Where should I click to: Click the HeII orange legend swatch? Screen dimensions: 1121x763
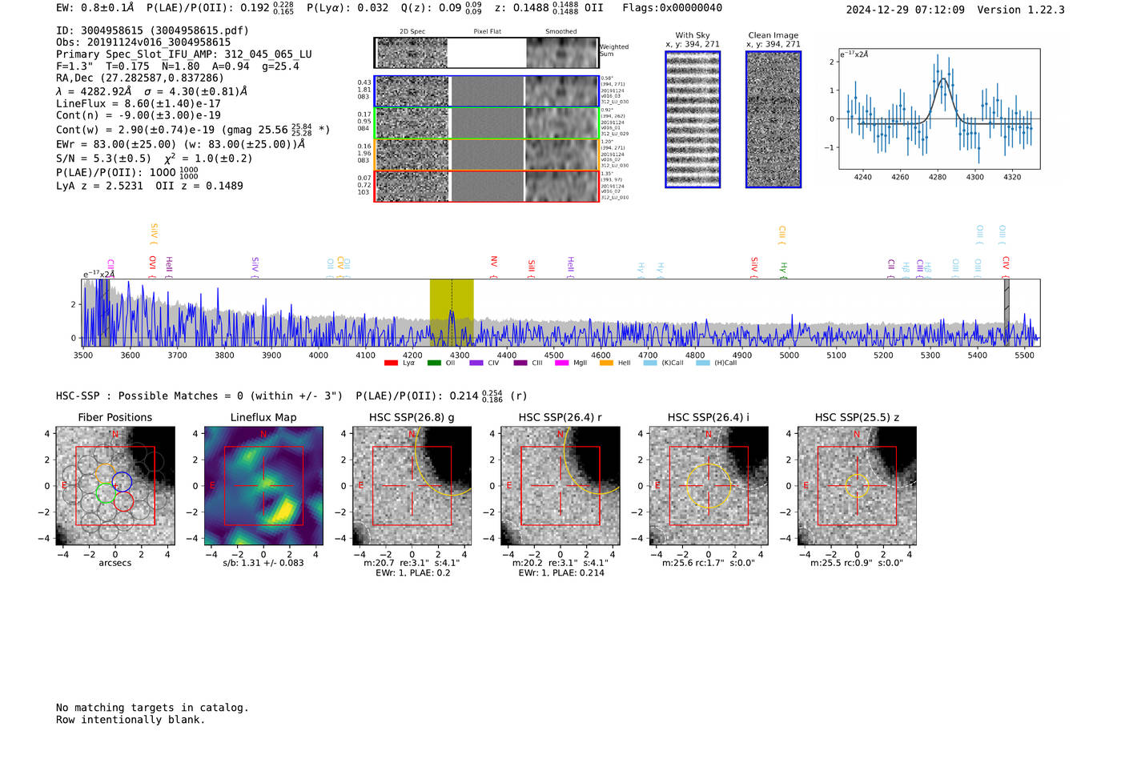click(606, 363)
